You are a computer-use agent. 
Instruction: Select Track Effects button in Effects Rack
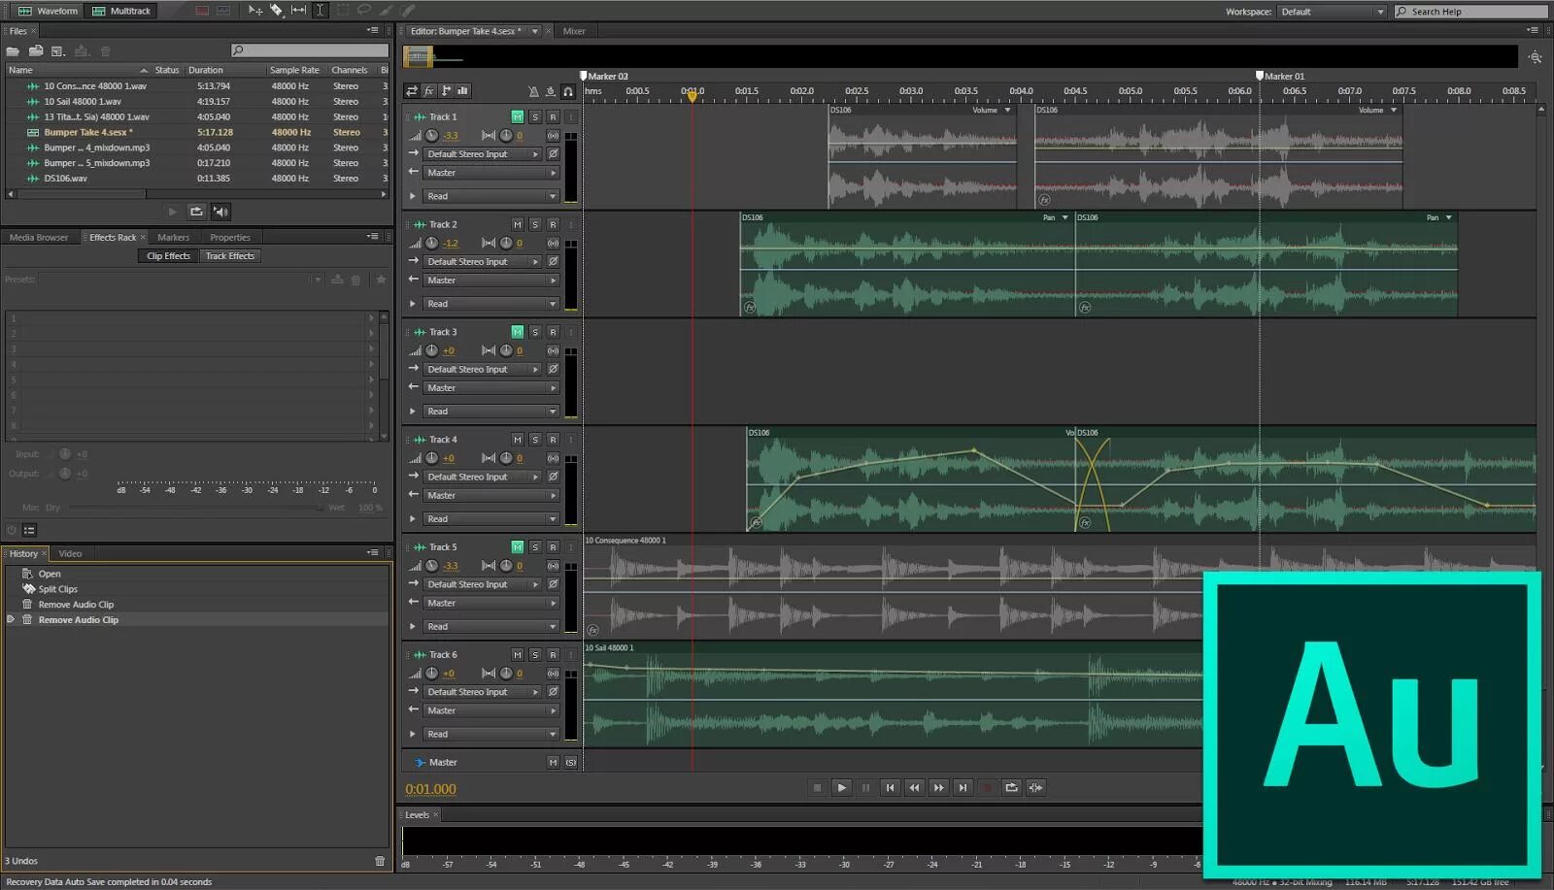[230, 256]
